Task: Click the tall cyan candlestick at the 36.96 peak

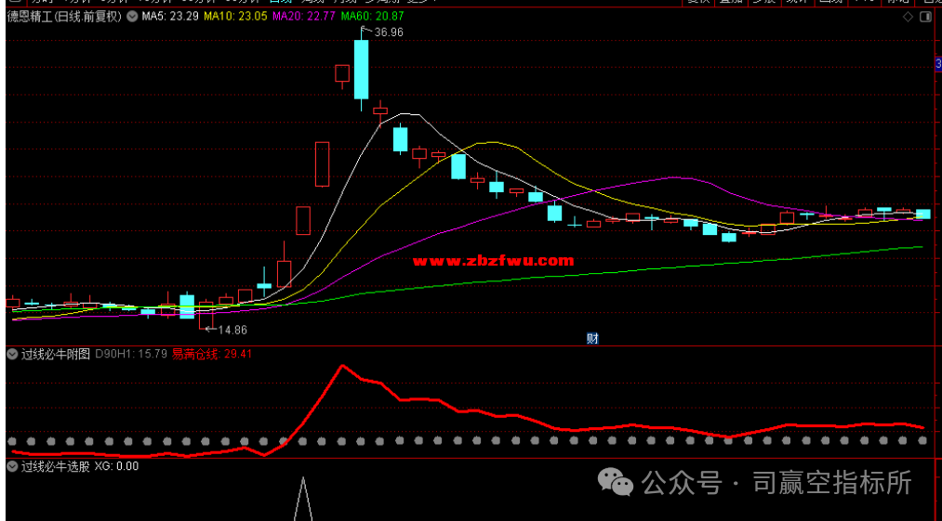Action: pyautogui.click(x=361, y=69)
